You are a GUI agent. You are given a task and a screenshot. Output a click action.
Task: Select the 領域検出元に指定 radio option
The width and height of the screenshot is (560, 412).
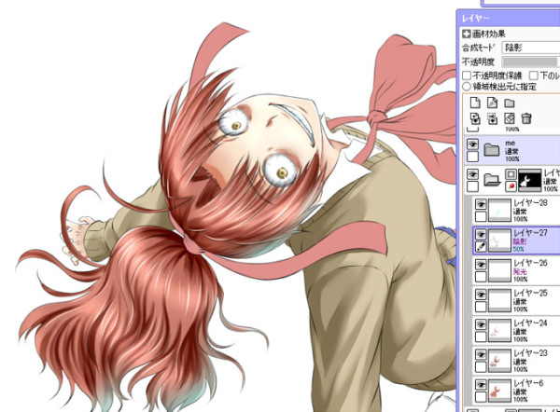pos(467,87)
